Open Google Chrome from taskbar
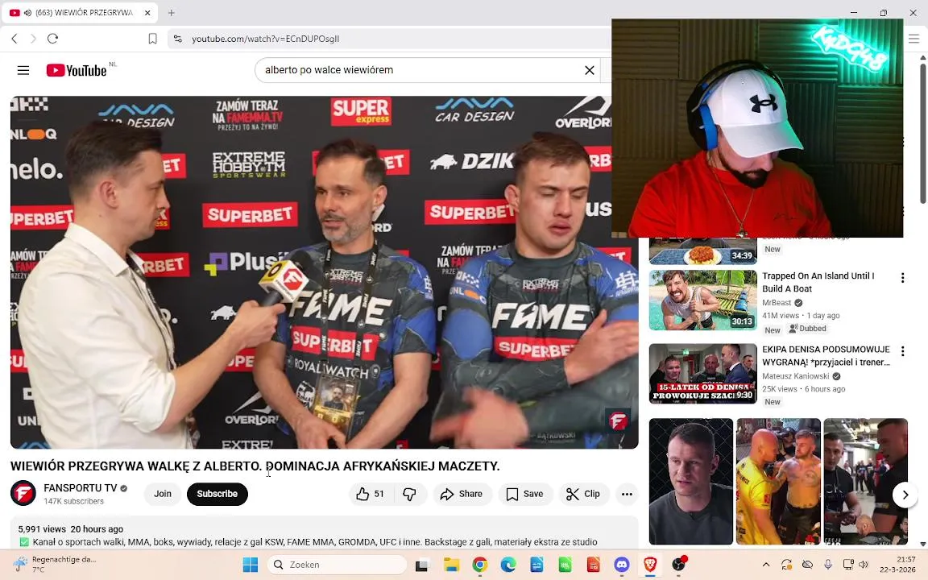Image resolution: width=928 pixels, height=580 pixels. tap(480, 565)
